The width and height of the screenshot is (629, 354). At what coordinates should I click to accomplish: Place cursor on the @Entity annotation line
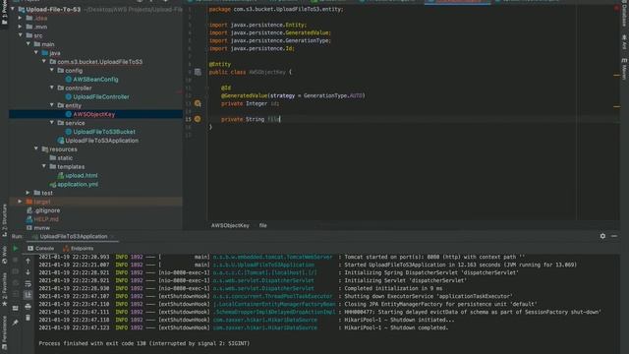(220, 64)
